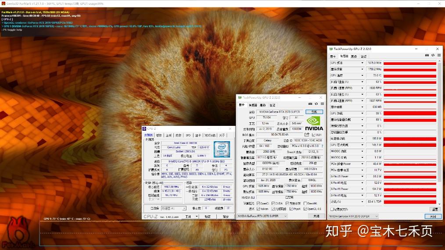Click the 'Socket 1200 LGA' field in CPU-Z
The height and width of the screenshot is (250, 445).
click(185, 151)
